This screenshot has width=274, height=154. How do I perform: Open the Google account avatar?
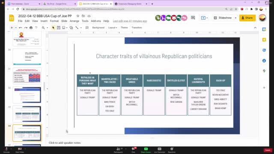[x=262, y=18]
